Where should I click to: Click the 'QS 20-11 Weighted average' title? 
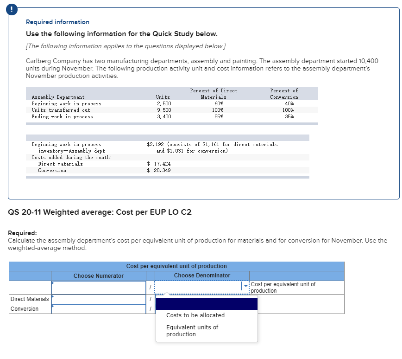coord(100,212)
